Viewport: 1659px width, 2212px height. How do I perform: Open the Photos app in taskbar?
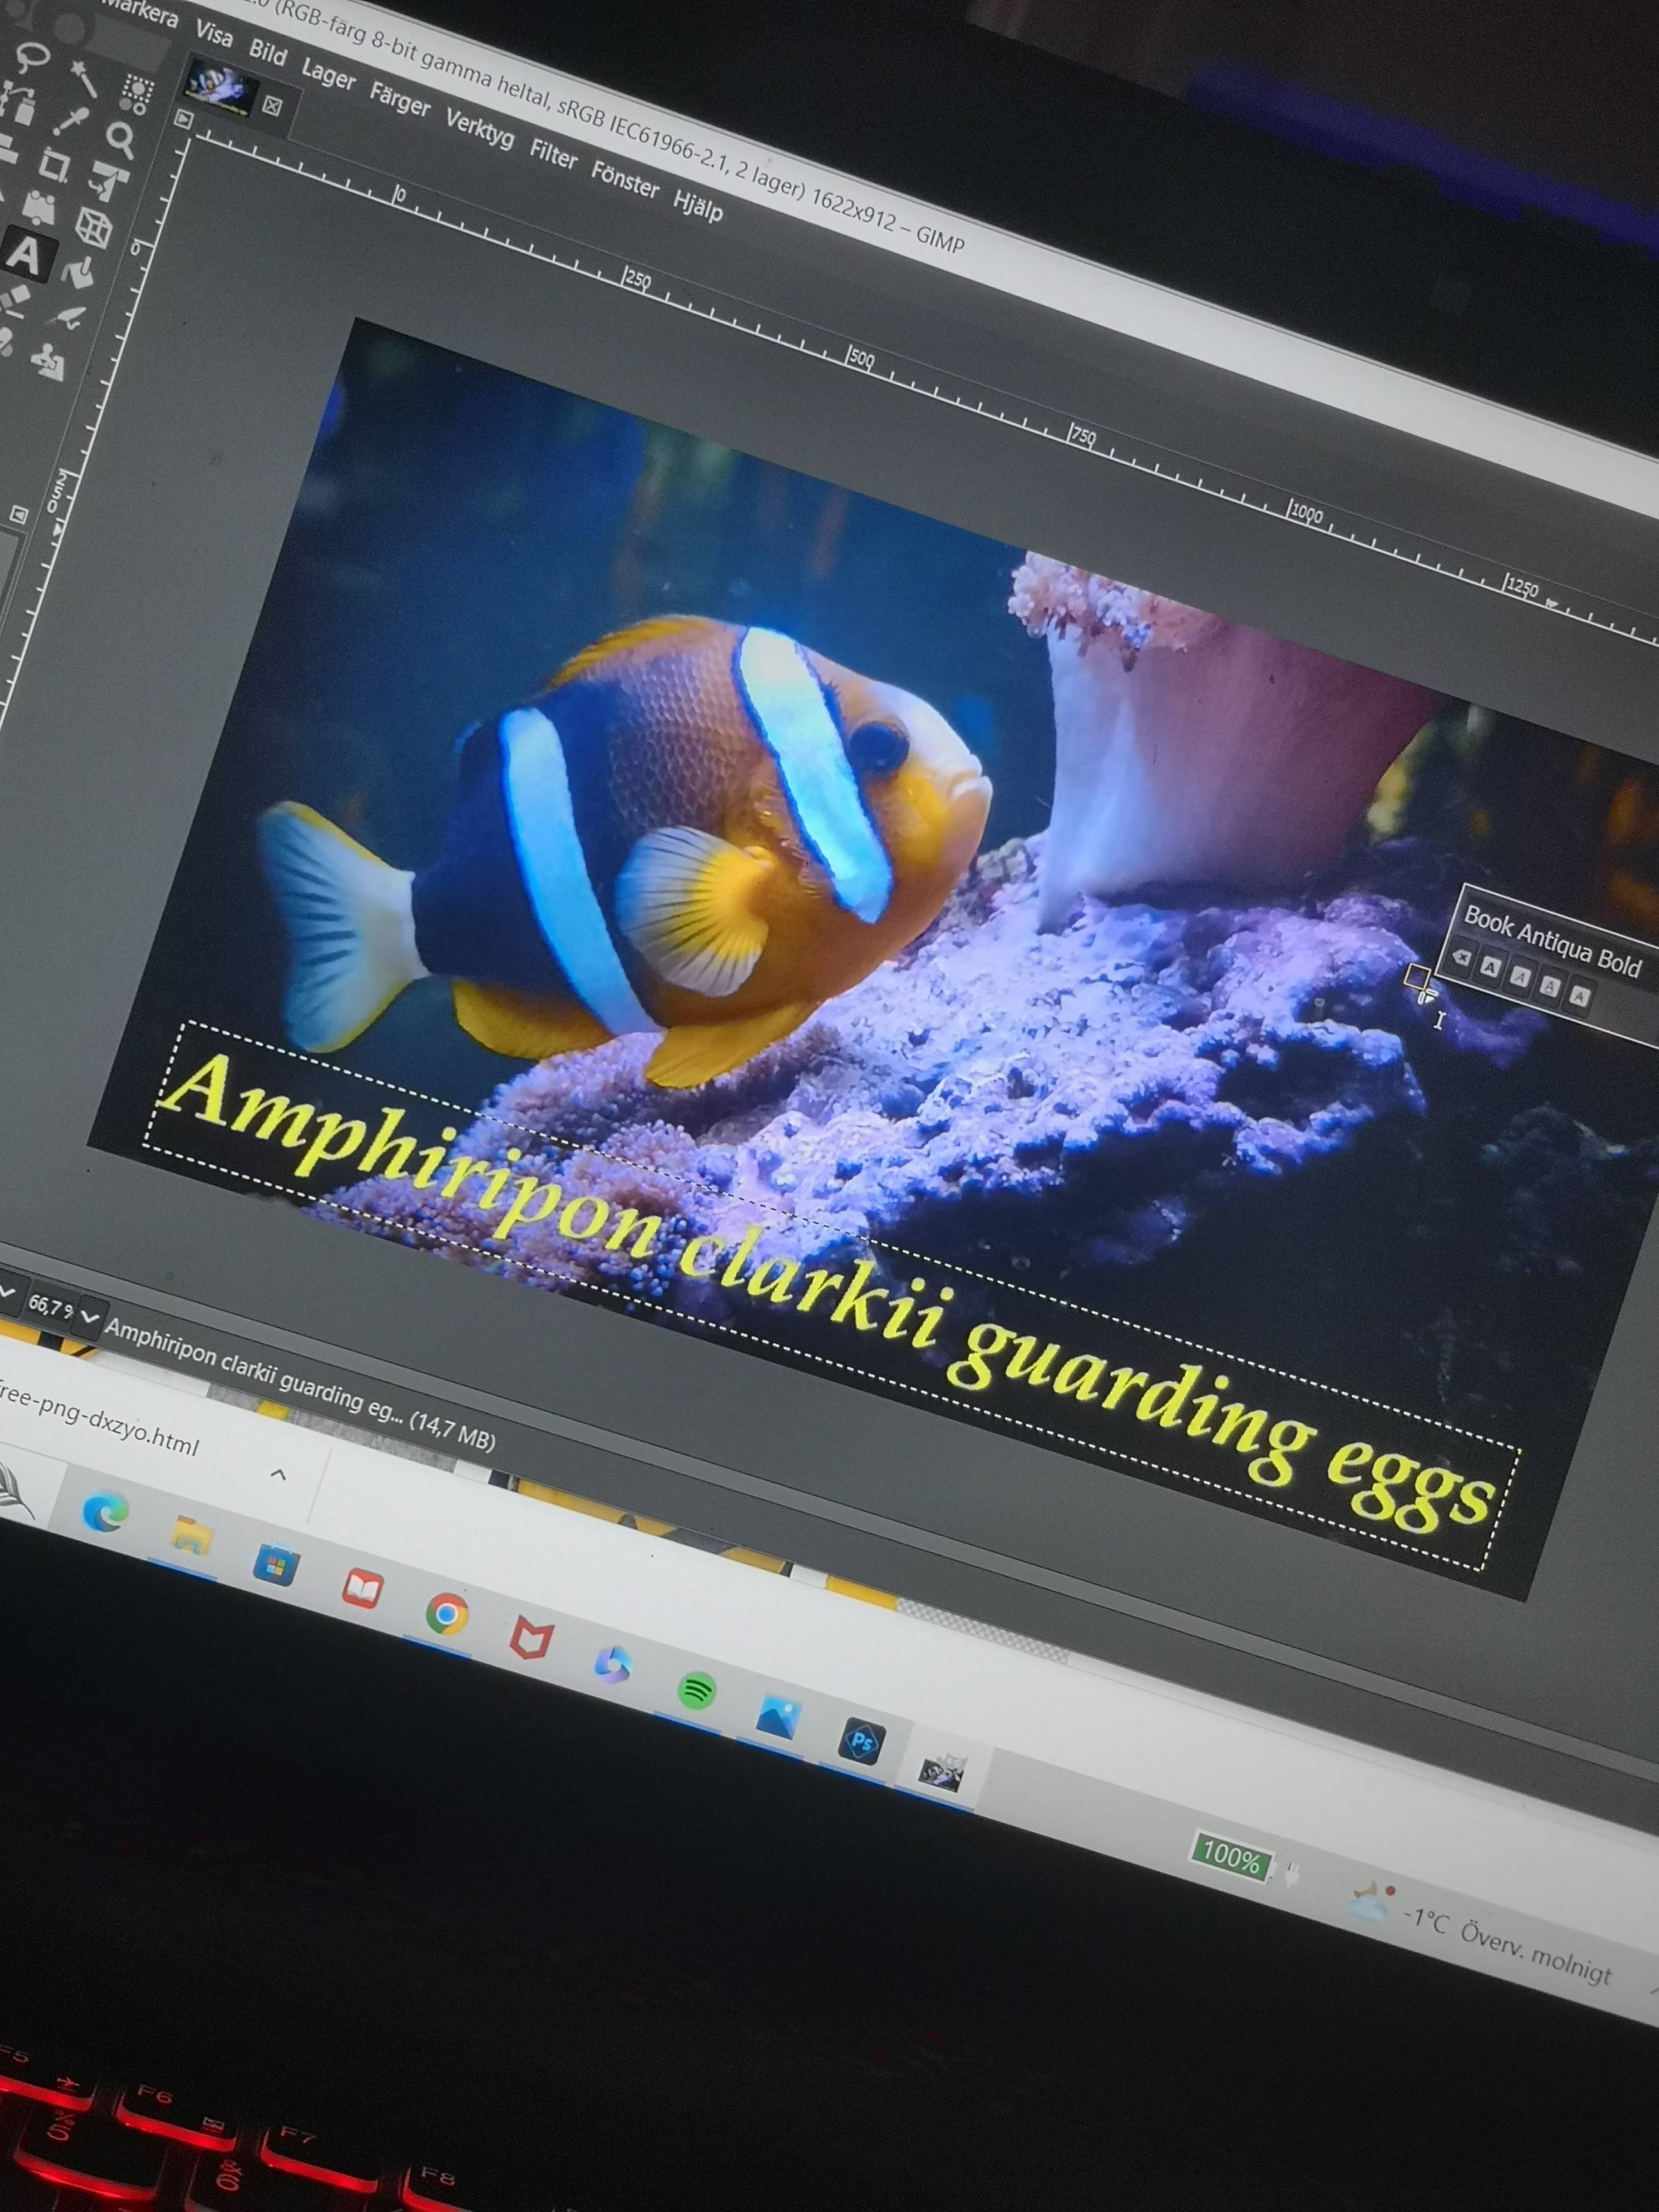(x=777, y=1717)
